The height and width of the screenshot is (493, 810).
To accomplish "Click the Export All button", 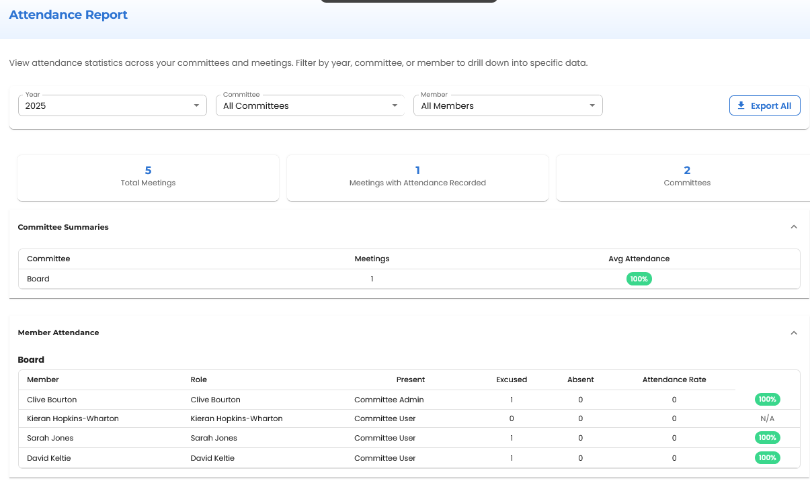I will (765, 105).
